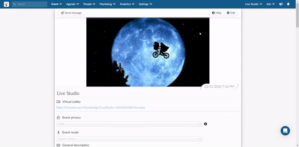The width and height of the screenshot is (299, 147).
Task: Click the Help button
Action: click(216, 13)
